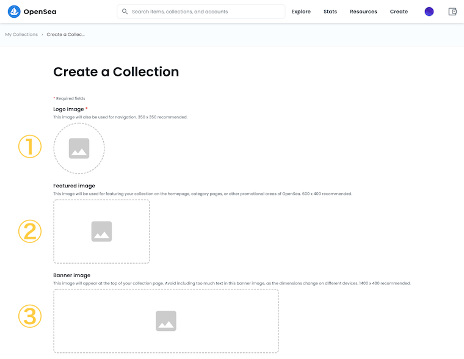Go back to My Collections breadcrumb
The width and height of the screenshot is (464, 359).
coord(21,35)
